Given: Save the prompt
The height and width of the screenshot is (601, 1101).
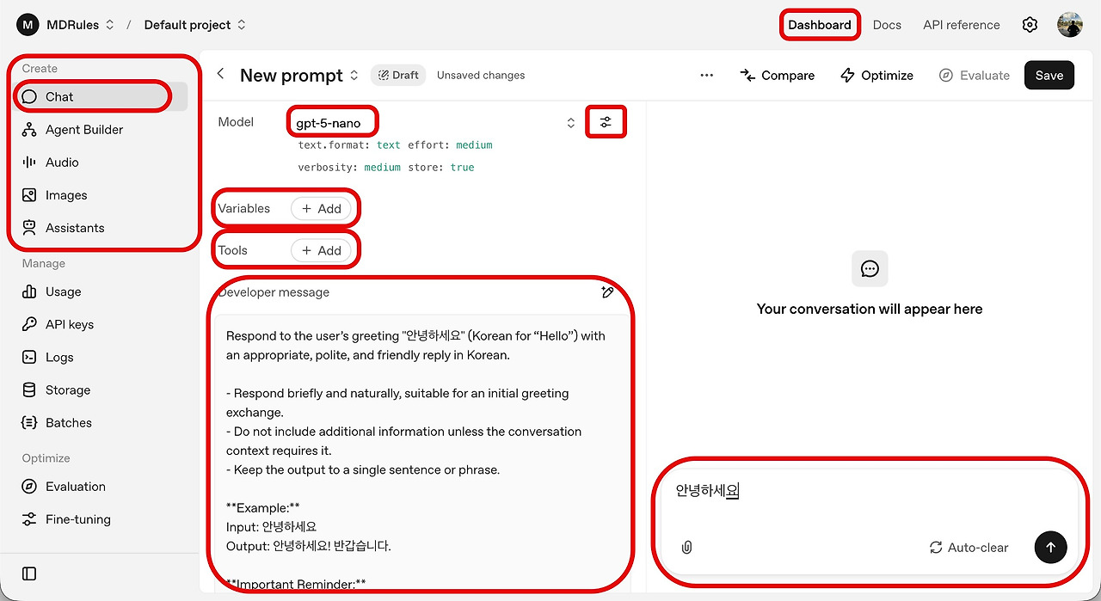Looking at the screenshot, I should (1049, 76).
